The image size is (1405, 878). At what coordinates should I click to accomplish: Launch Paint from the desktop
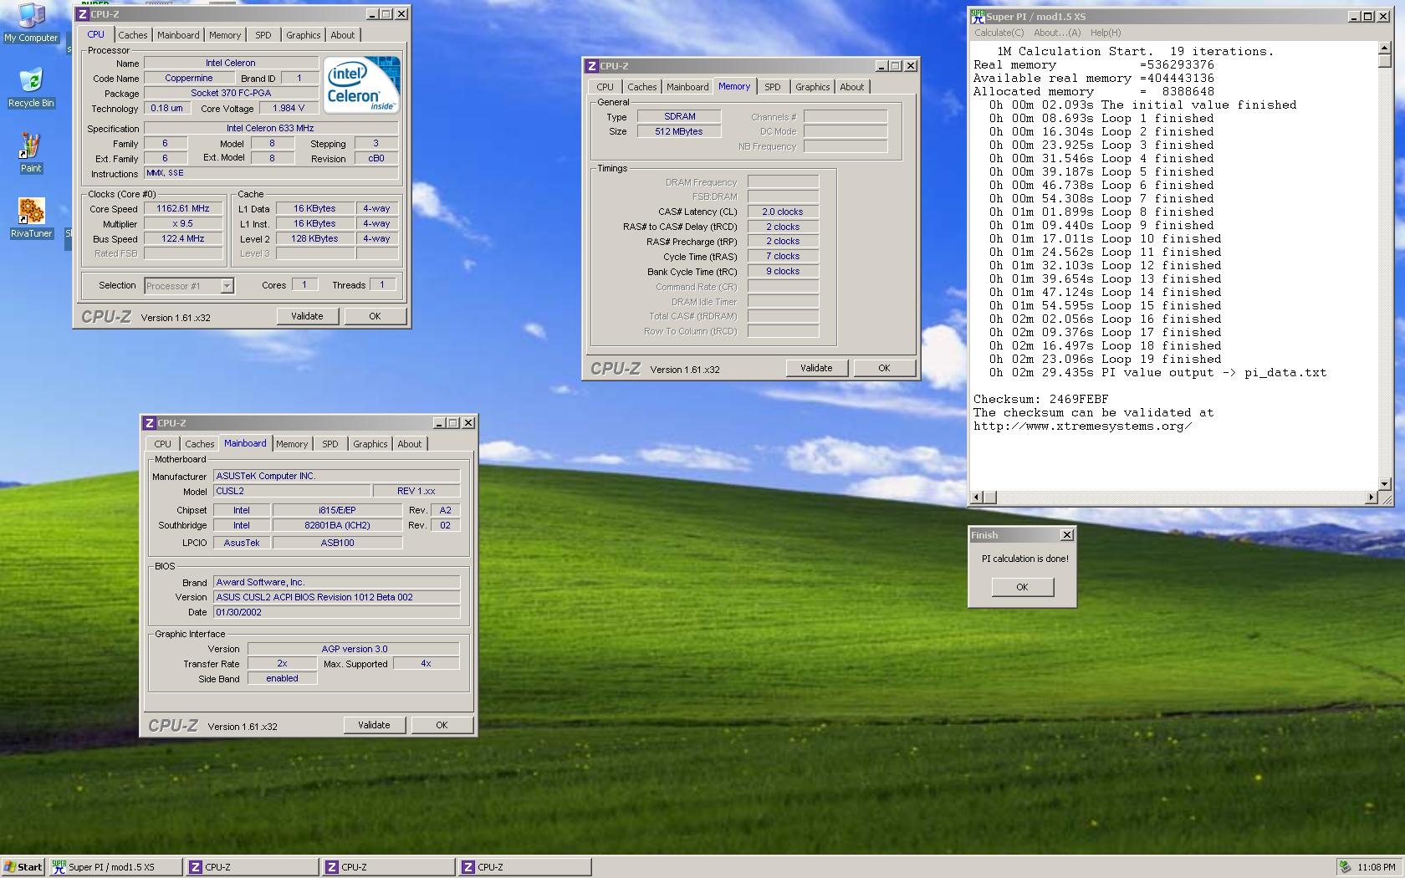click(x=31, y=152)
